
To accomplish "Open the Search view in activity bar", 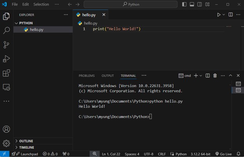I will [6, 30].
